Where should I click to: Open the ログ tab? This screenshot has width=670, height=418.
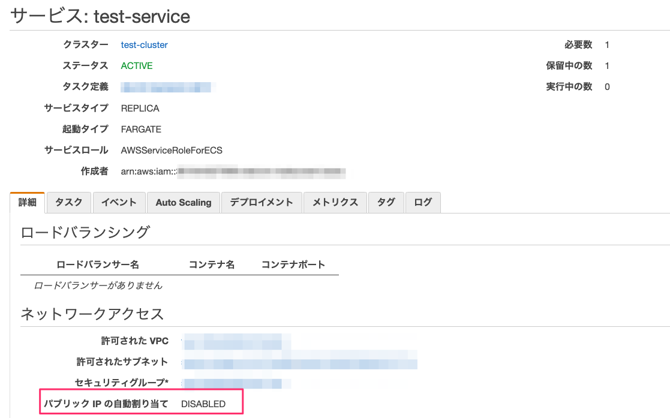point(423,203)
